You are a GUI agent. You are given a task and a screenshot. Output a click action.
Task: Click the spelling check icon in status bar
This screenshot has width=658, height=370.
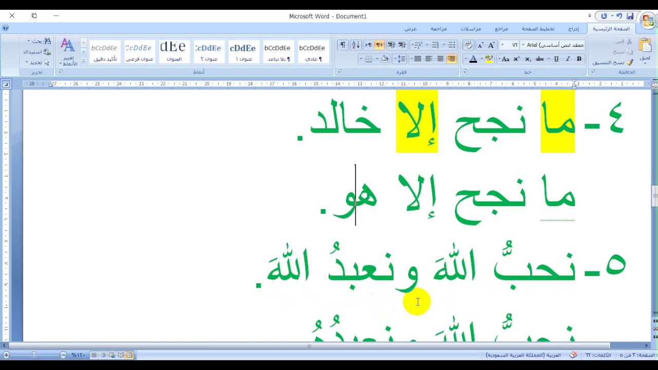573,355
